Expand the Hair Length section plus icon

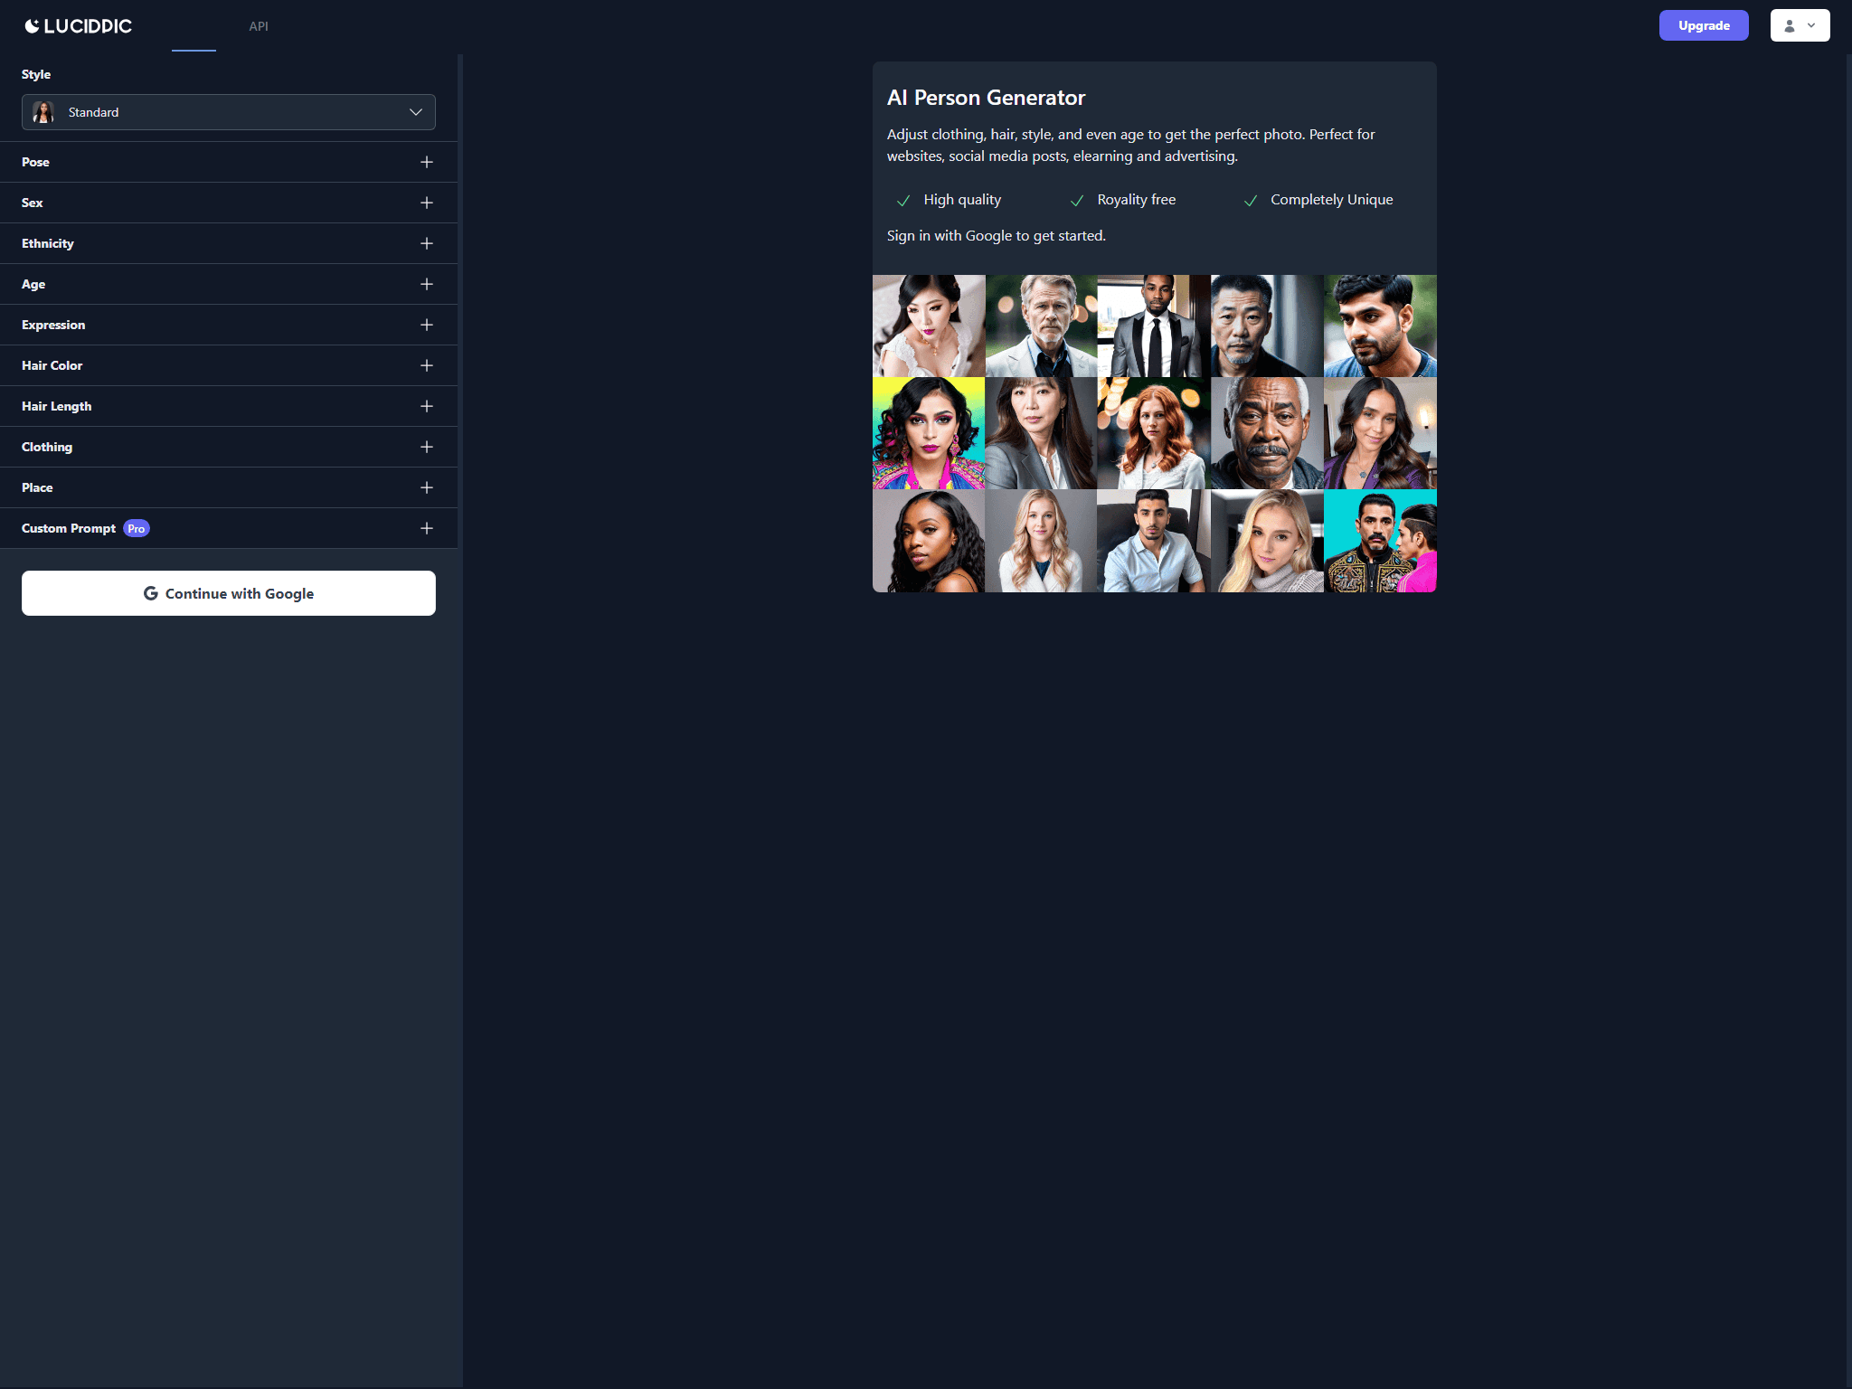point(427,406)
